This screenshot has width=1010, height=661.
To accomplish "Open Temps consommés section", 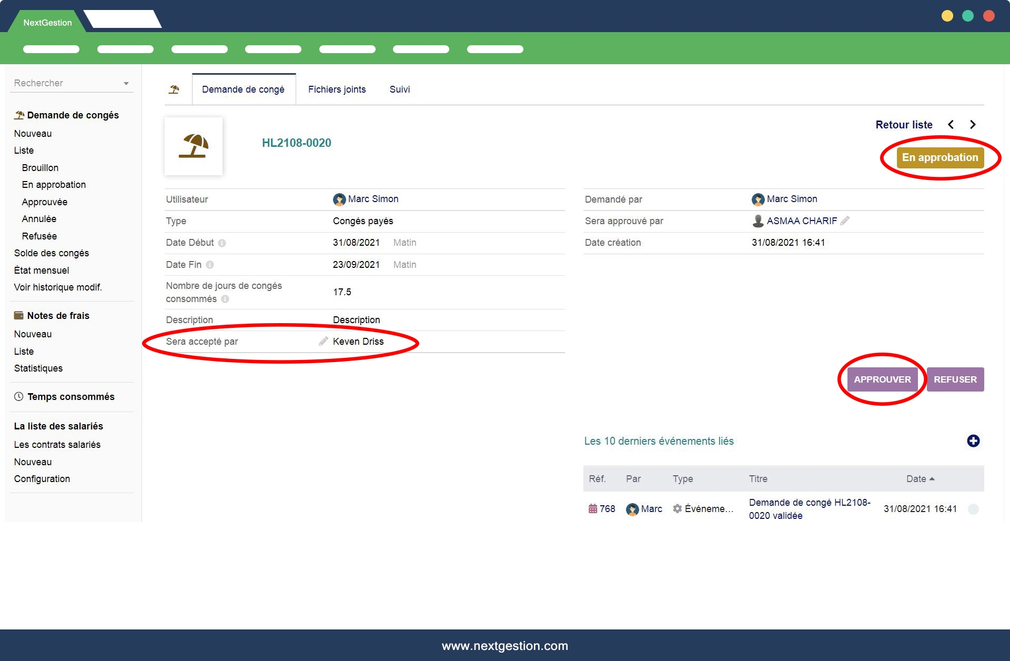I will click(70, 397).
